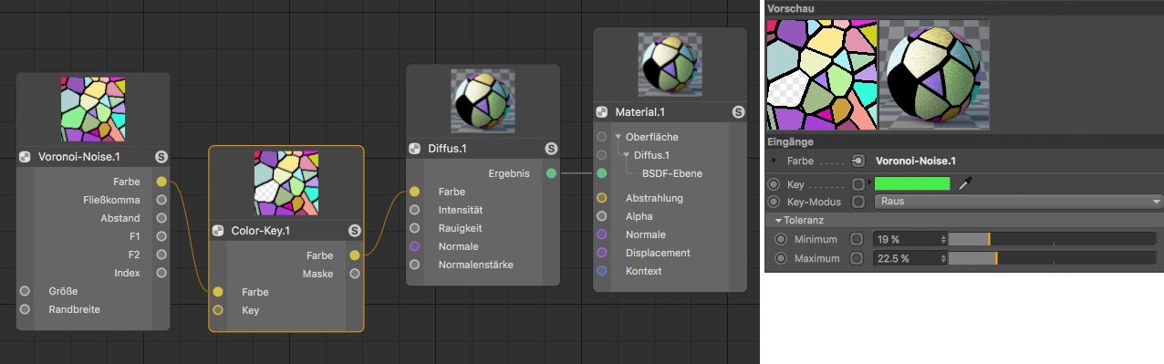Collapse the Oberfläche tree in Material.1
The width and height of the screenshot is (1164, 364).
618,137
